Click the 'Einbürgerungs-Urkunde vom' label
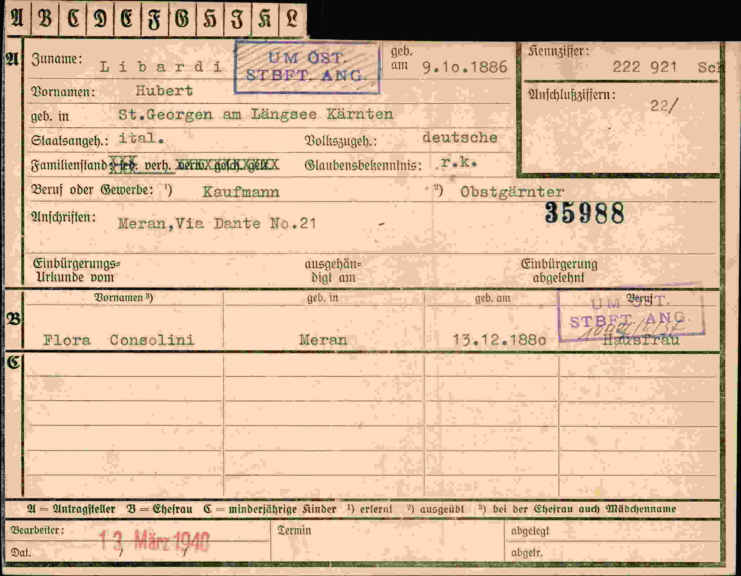Image resolution: width=741 pixels, height=576 pixels. 77,270
